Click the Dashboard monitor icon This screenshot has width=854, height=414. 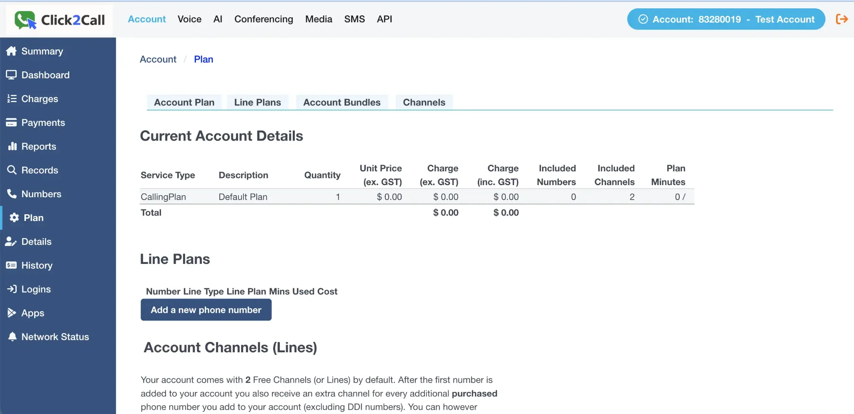[12, 75]
